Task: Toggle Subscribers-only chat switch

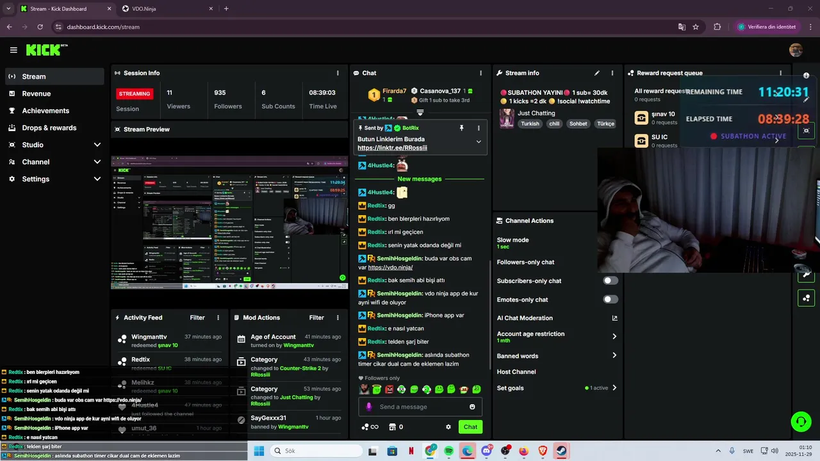Action: coord(611,280)
